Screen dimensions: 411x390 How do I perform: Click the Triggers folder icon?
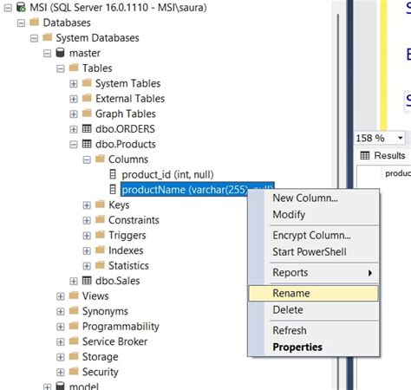pos(100,235)
